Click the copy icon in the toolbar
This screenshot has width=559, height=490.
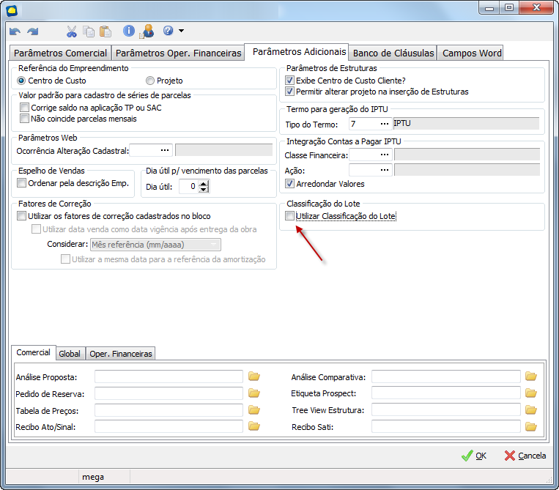(89, 31)
